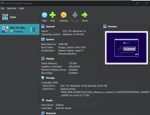Open machine Settings gear icon
This screenshot has height=115, width=150.
pos(64,15)
